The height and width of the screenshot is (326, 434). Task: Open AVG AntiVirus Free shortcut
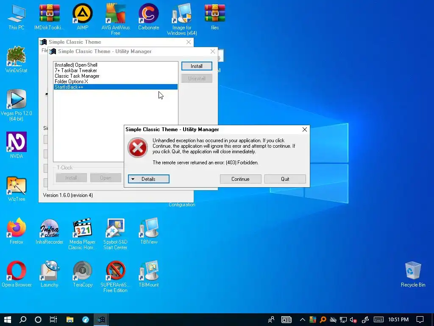pyautogui.click(x=115, y=19)
